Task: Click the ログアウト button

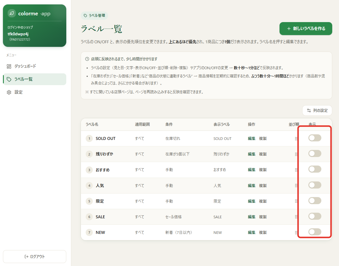Action: (x=34, y=257)
